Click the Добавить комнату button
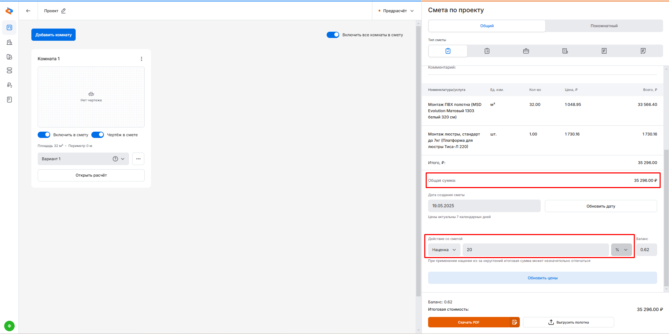This screenshot has height=334, width=669. [x=53, y=35]
